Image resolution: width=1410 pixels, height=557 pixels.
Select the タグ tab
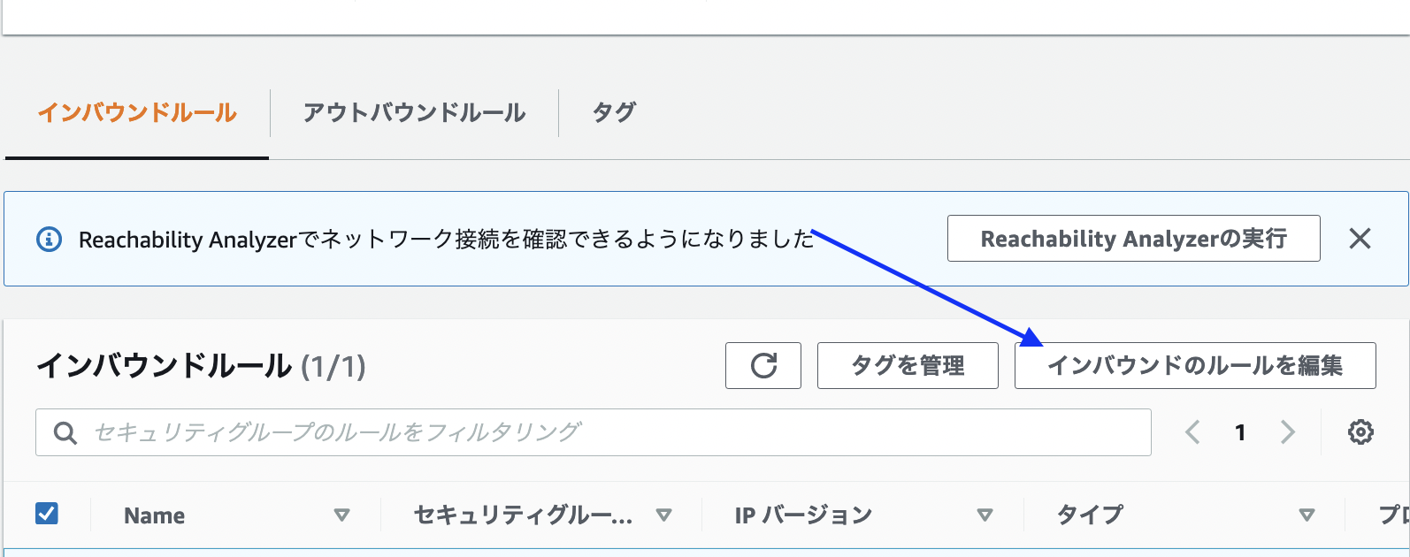tap(614, 112)
